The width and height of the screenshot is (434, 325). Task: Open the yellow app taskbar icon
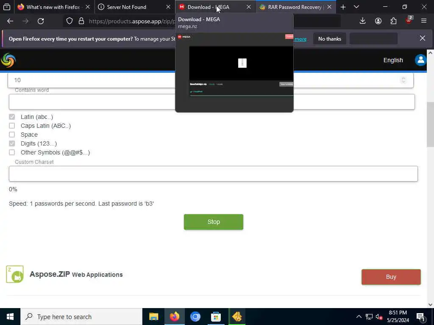point(237,317)
